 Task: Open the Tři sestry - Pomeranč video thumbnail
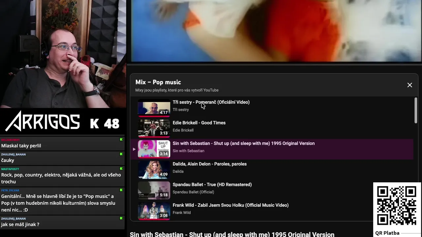(x=154, y=108)
